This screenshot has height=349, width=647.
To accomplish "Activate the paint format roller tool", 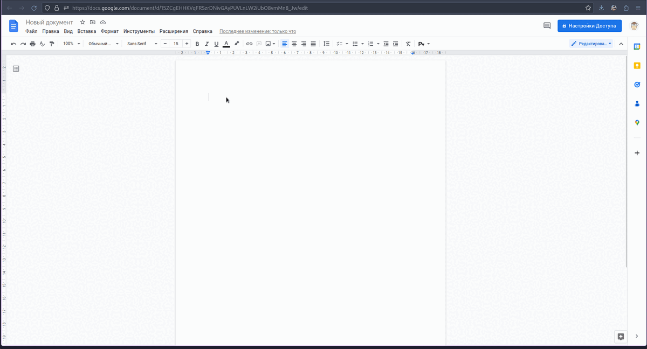I will click(x=52, y=44).
